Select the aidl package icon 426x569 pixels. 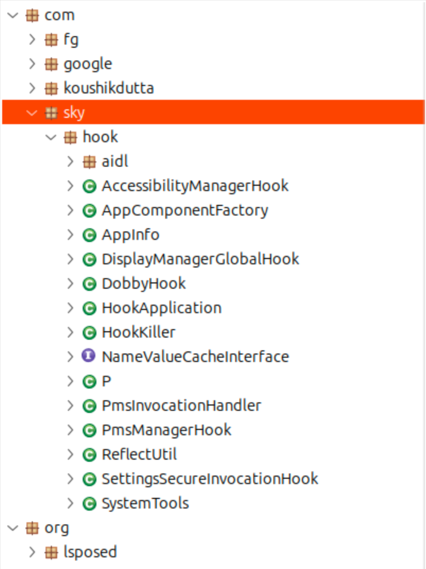(88, 161)
